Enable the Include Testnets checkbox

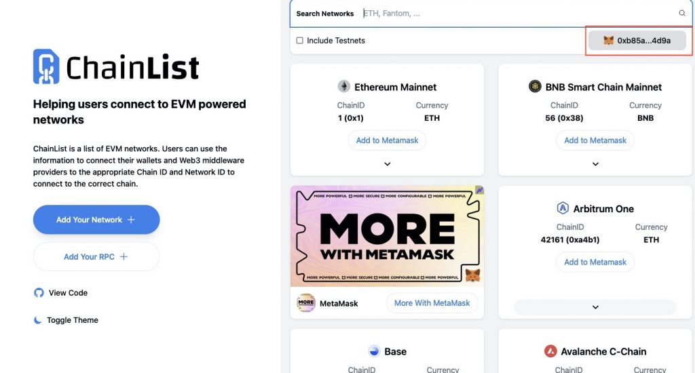tap(300, 41)
